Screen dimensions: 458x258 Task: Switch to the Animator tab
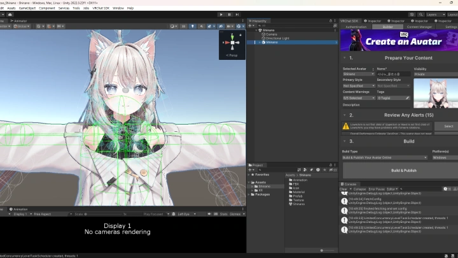[x=19, y=21]
